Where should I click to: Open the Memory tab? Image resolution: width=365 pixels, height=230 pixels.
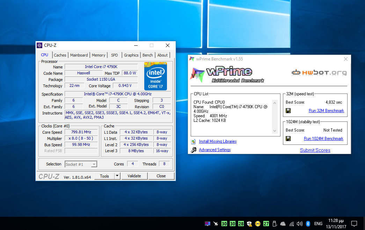tap(98, 55)
